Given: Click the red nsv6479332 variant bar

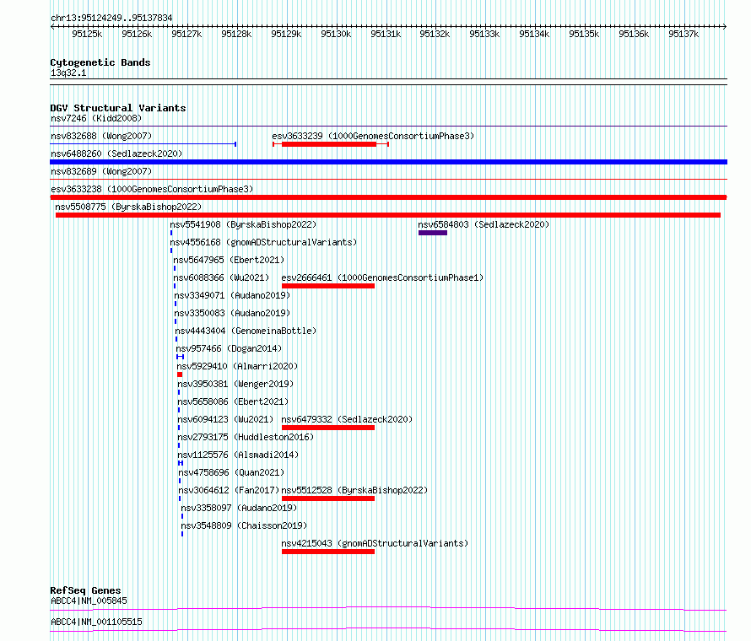Looking at the screenshot, I should (328, 428).
